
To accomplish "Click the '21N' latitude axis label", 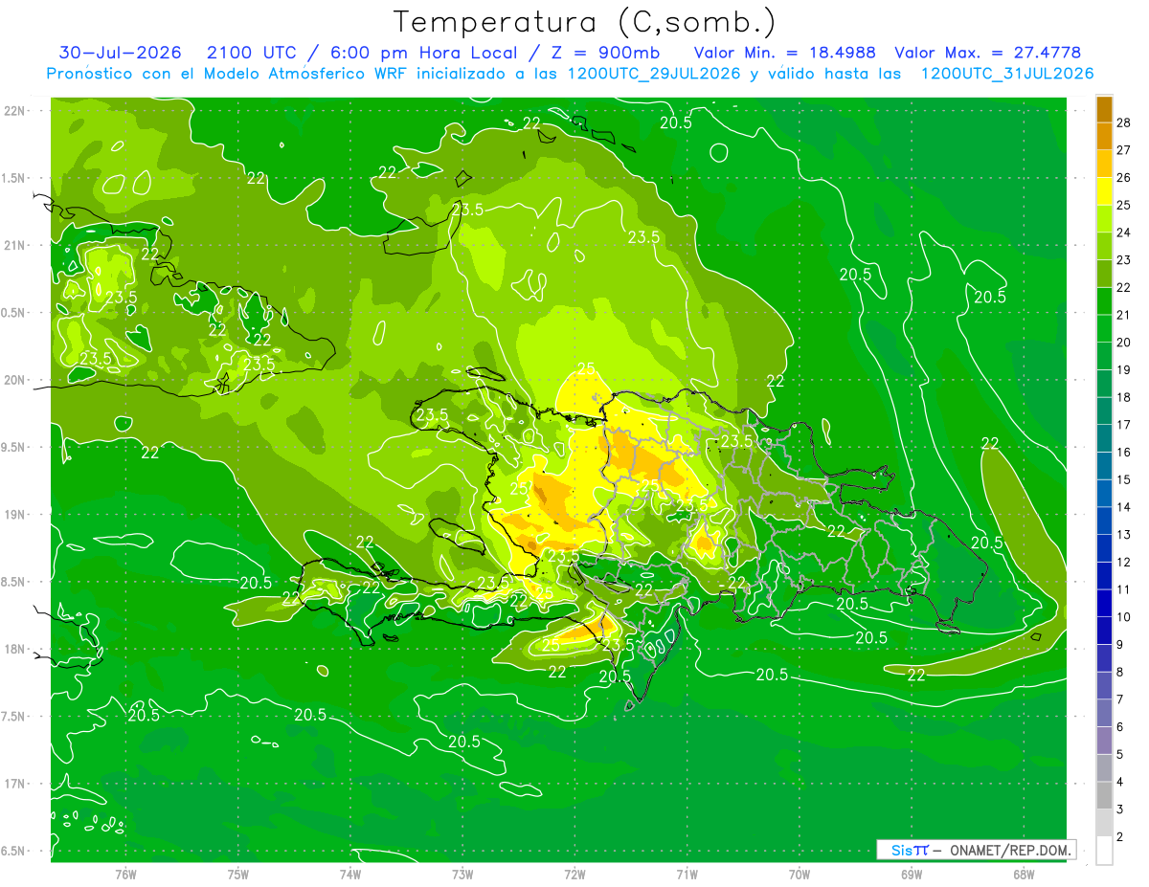I will click(x=14, y=245).
